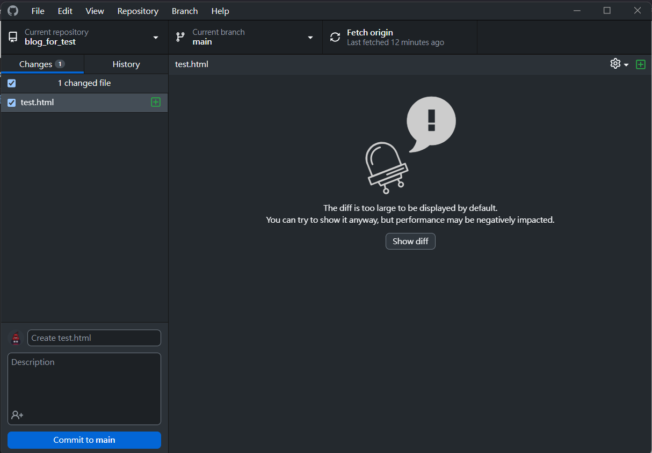This screenshot has width=652, height=453.
Task: Focus the commit summary field "Create test.html"
Action: [94, 338]
